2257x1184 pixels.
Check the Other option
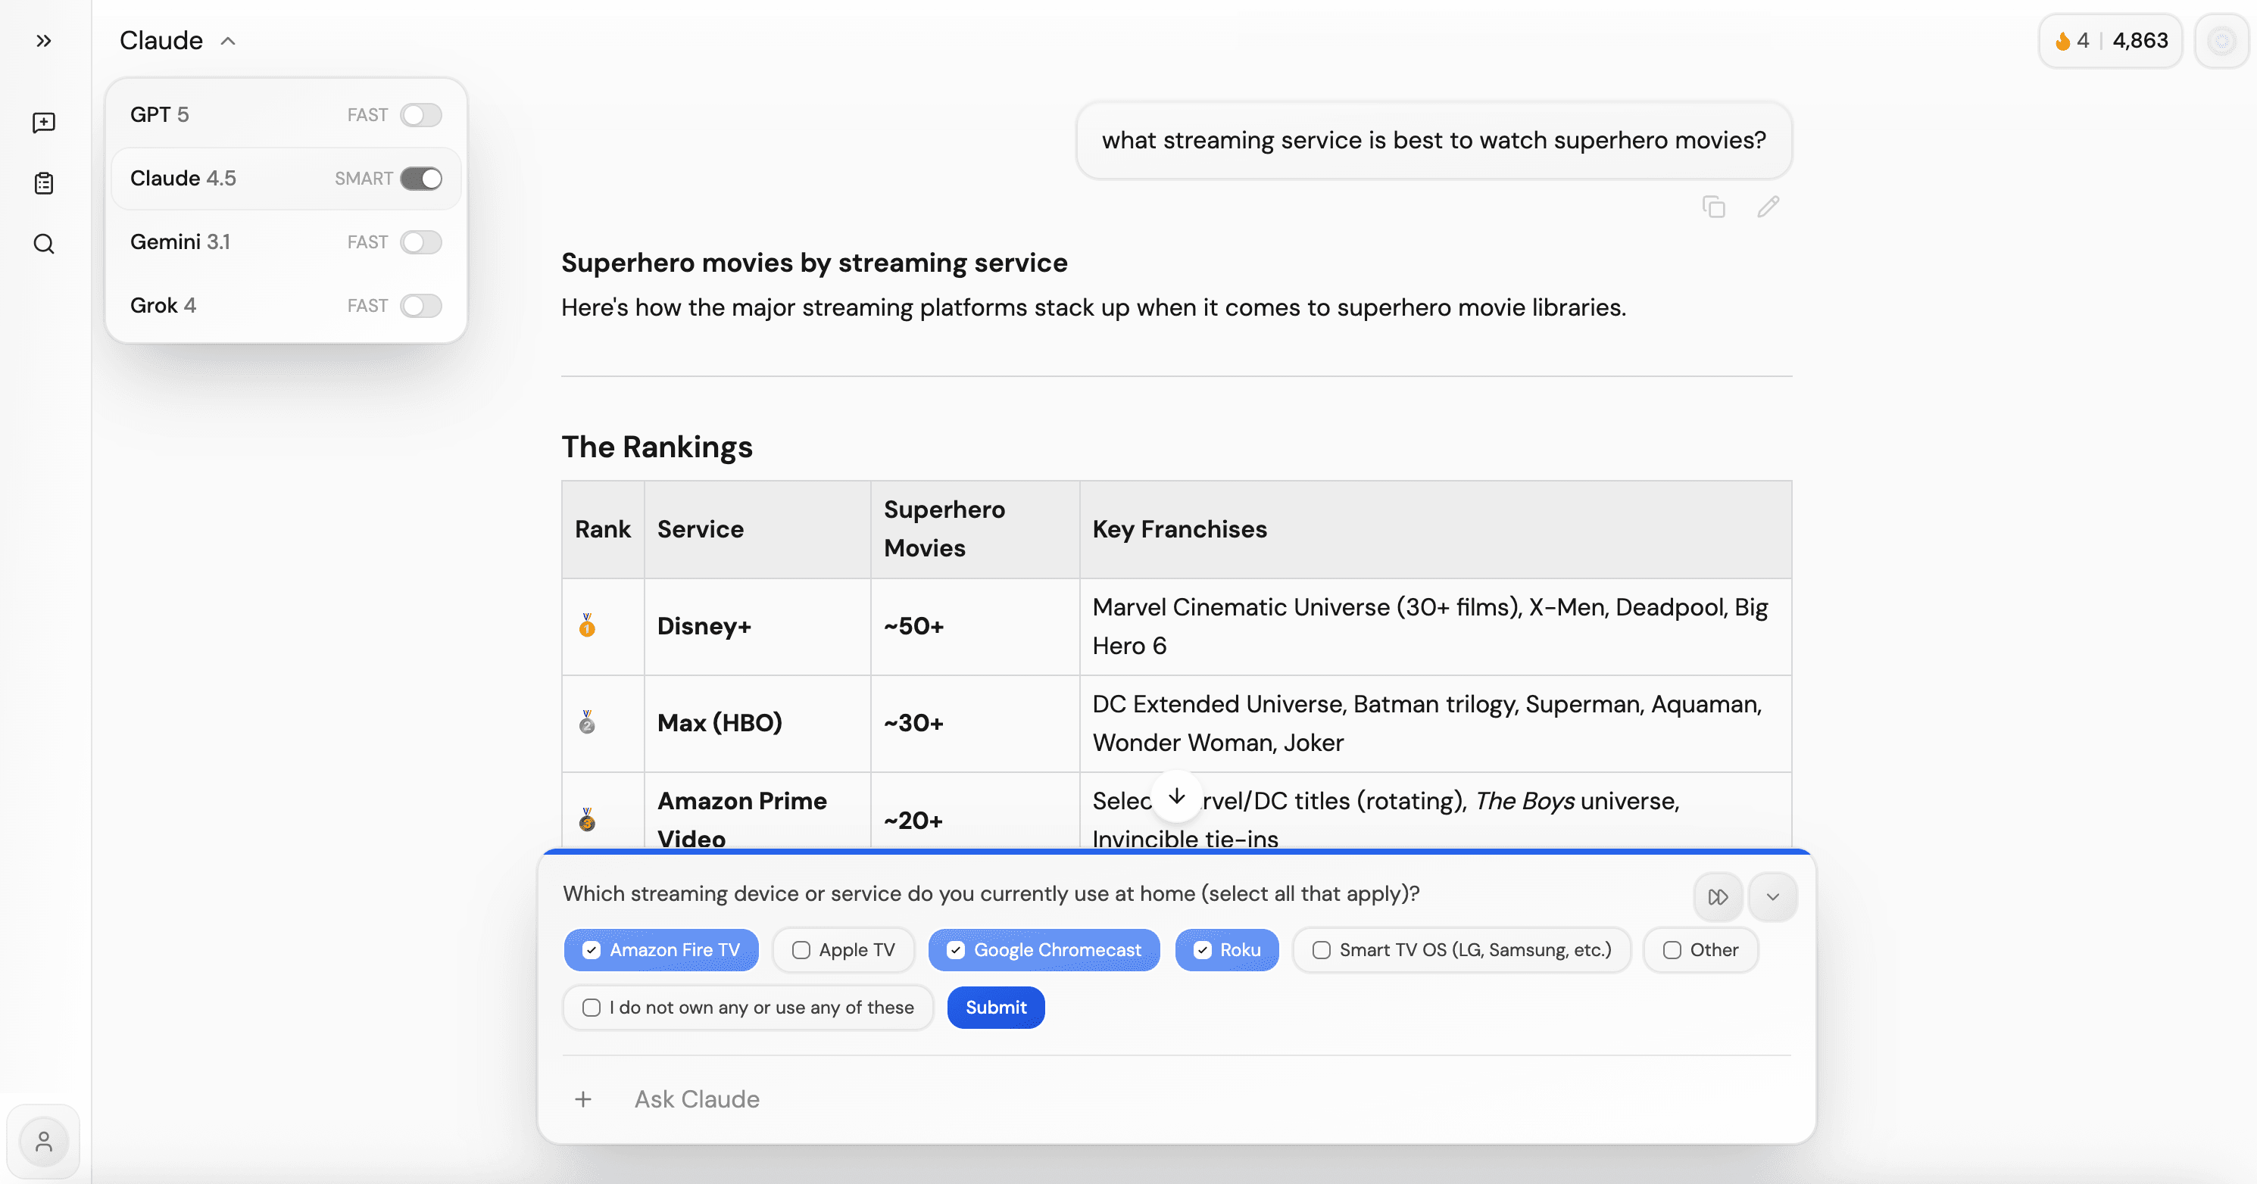point(1700,950)
